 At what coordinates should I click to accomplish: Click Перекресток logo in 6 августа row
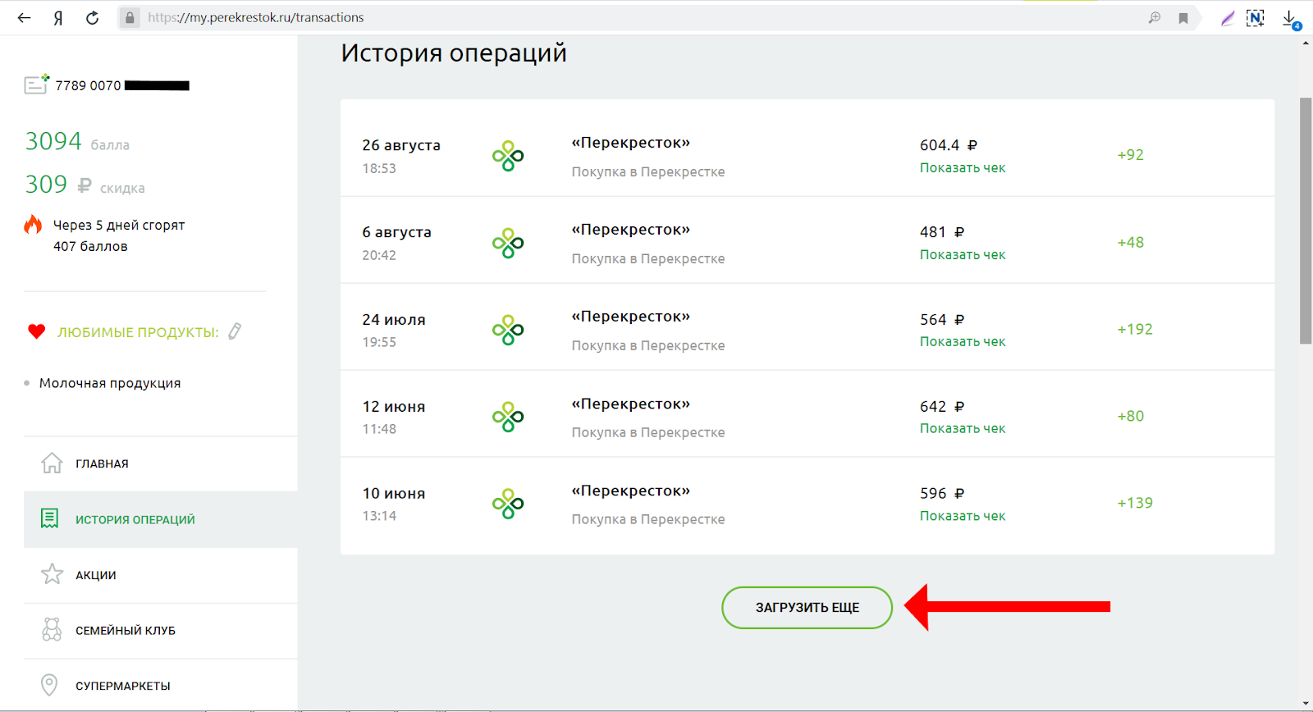(508, 243)
